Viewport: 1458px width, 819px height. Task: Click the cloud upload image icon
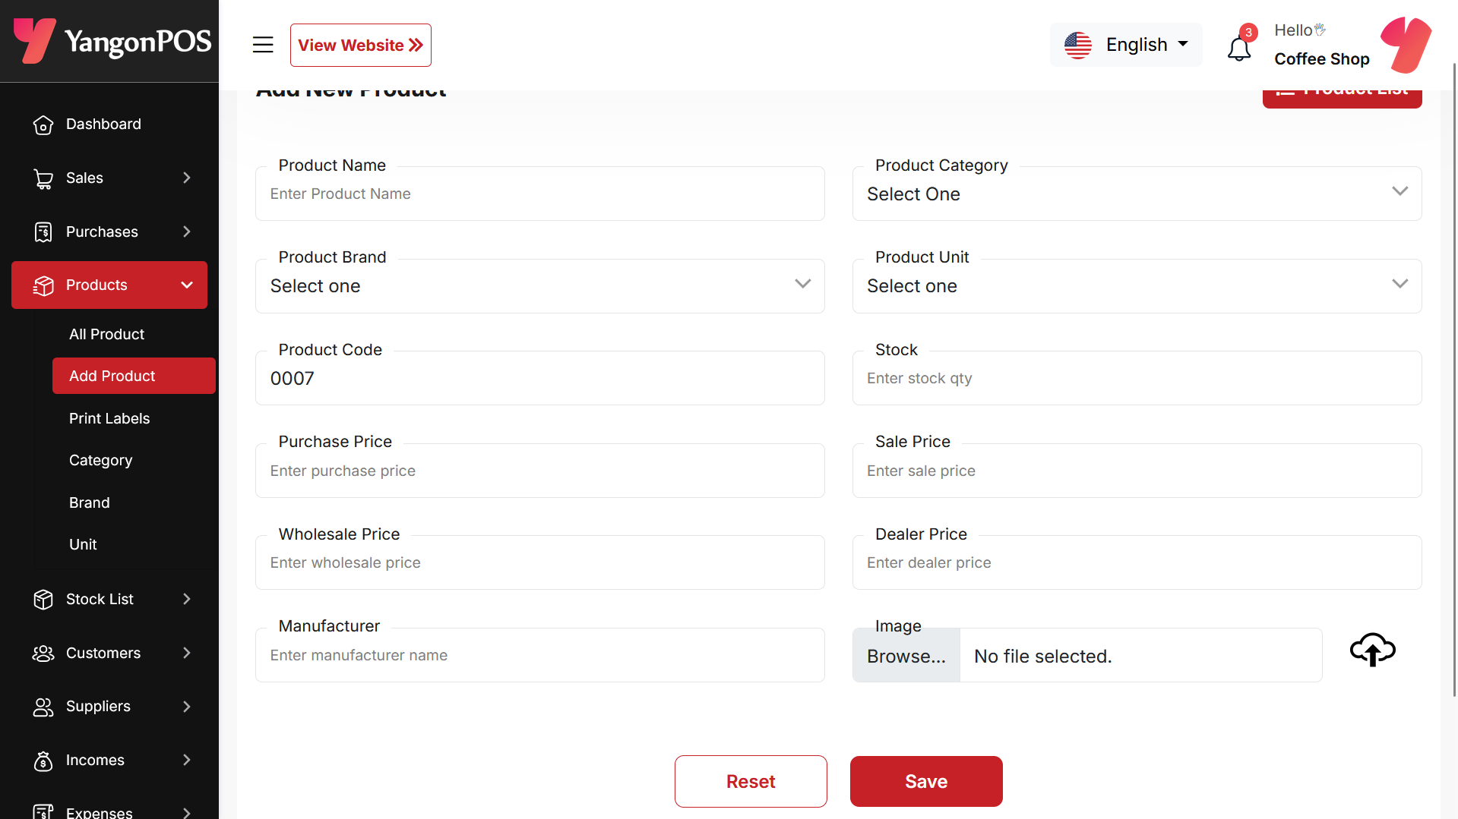pyautogui.click(x=1372, y=650)
